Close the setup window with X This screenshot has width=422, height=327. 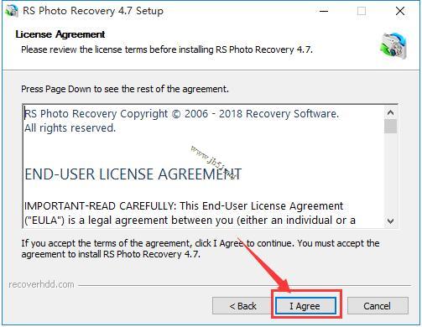coord(400,11)
